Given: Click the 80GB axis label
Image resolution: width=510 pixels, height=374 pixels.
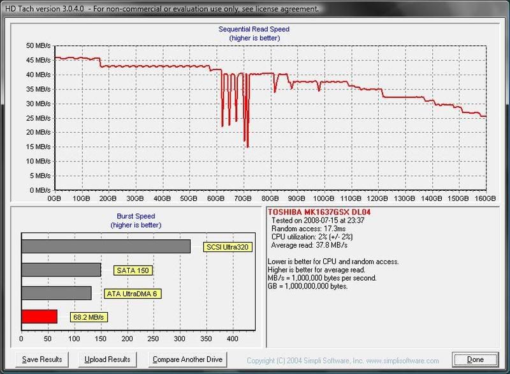Looking at the screenshot, I should pos(270,198).
